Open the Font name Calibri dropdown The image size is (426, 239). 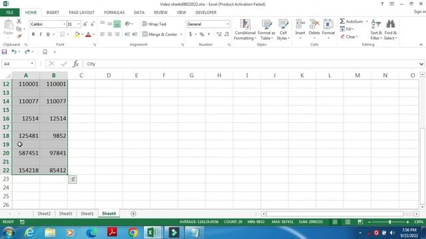pyautogui.click(x=65, y=24)
